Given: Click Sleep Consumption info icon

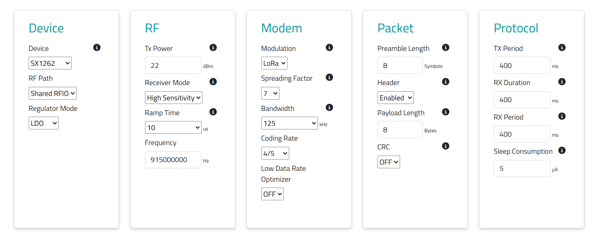Looking at the screenshot, I should point(562,150).
